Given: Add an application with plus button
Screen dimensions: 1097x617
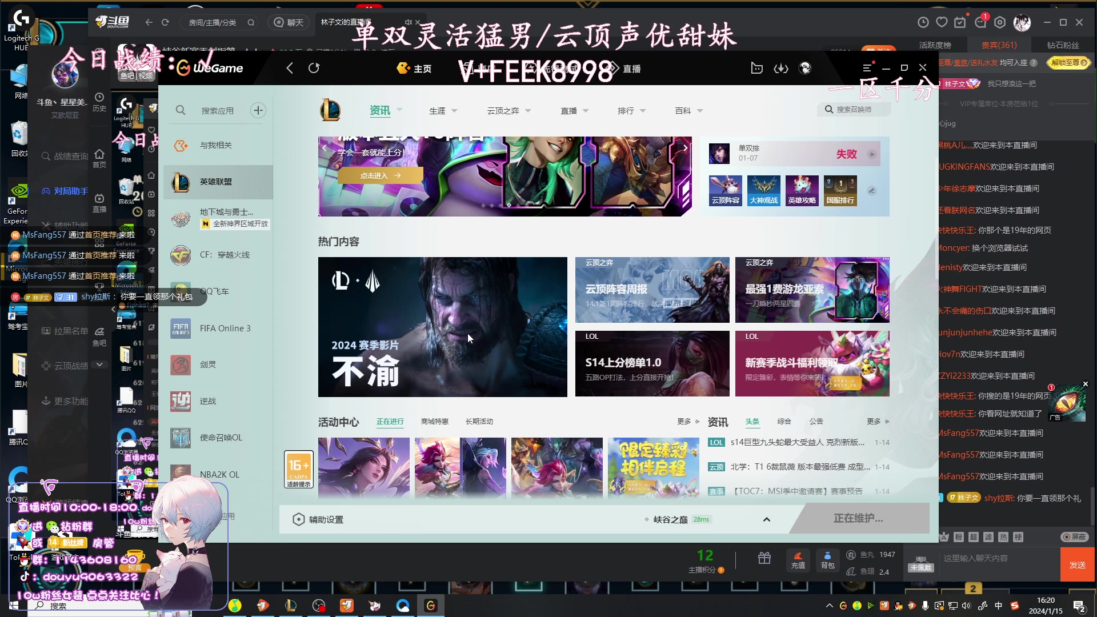Looking at the screenshot, I should pos(258,110).
